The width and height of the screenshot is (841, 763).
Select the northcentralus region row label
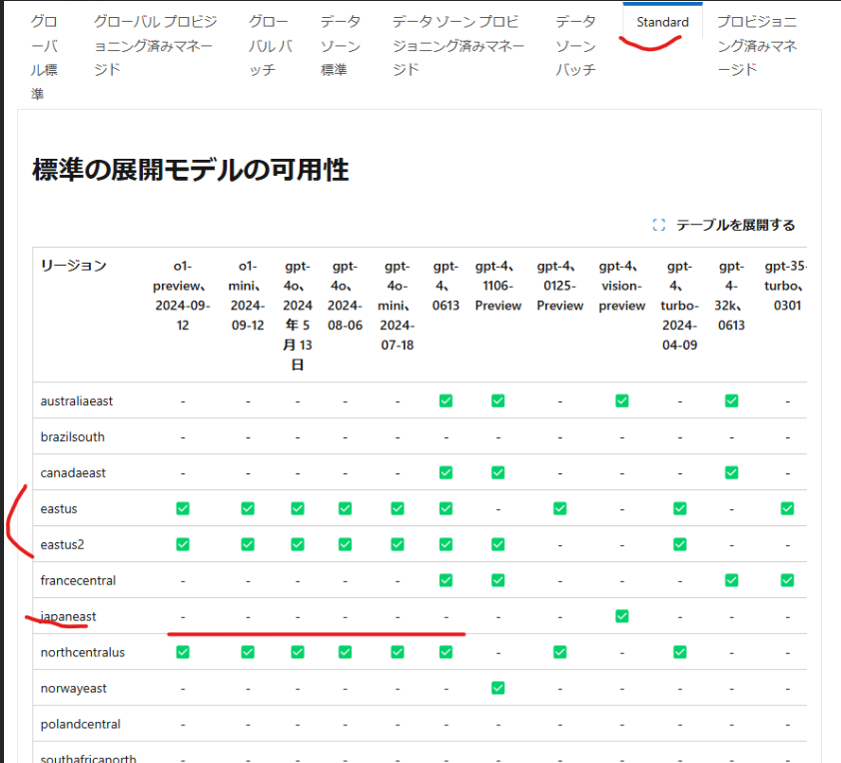point(82,652)
